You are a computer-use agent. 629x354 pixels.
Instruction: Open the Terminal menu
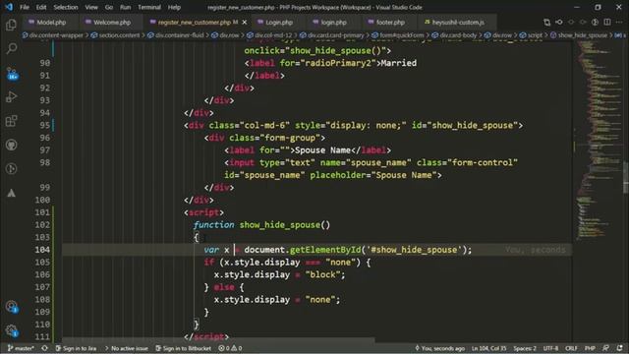[x=149, y=7]
